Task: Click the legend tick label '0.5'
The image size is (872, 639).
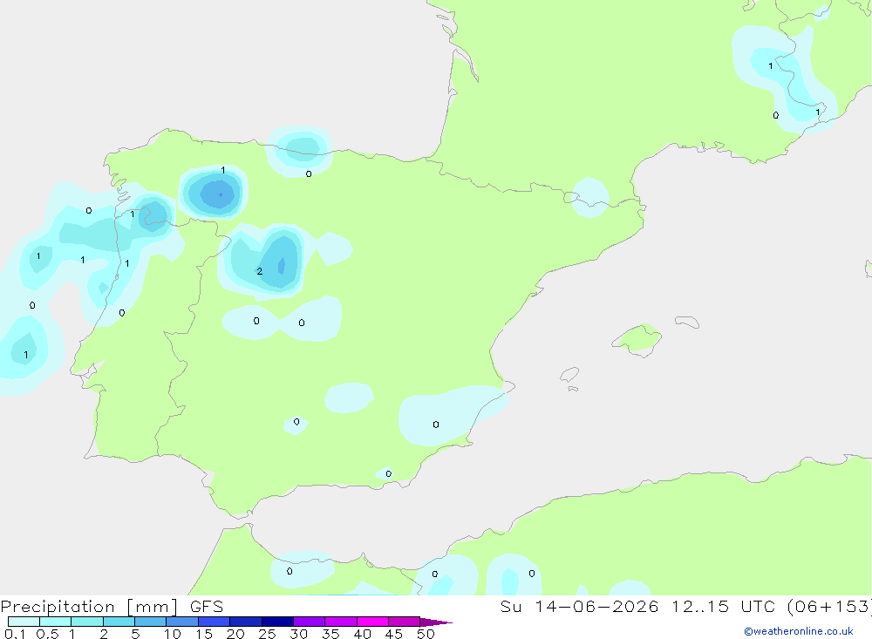Action: pos(47,634)
